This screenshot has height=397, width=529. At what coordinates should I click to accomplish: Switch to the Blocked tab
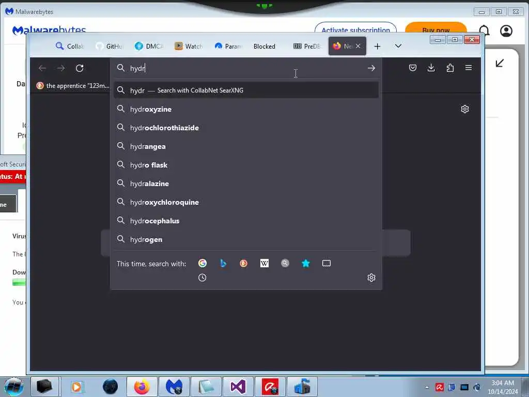[x=264, y=46]
